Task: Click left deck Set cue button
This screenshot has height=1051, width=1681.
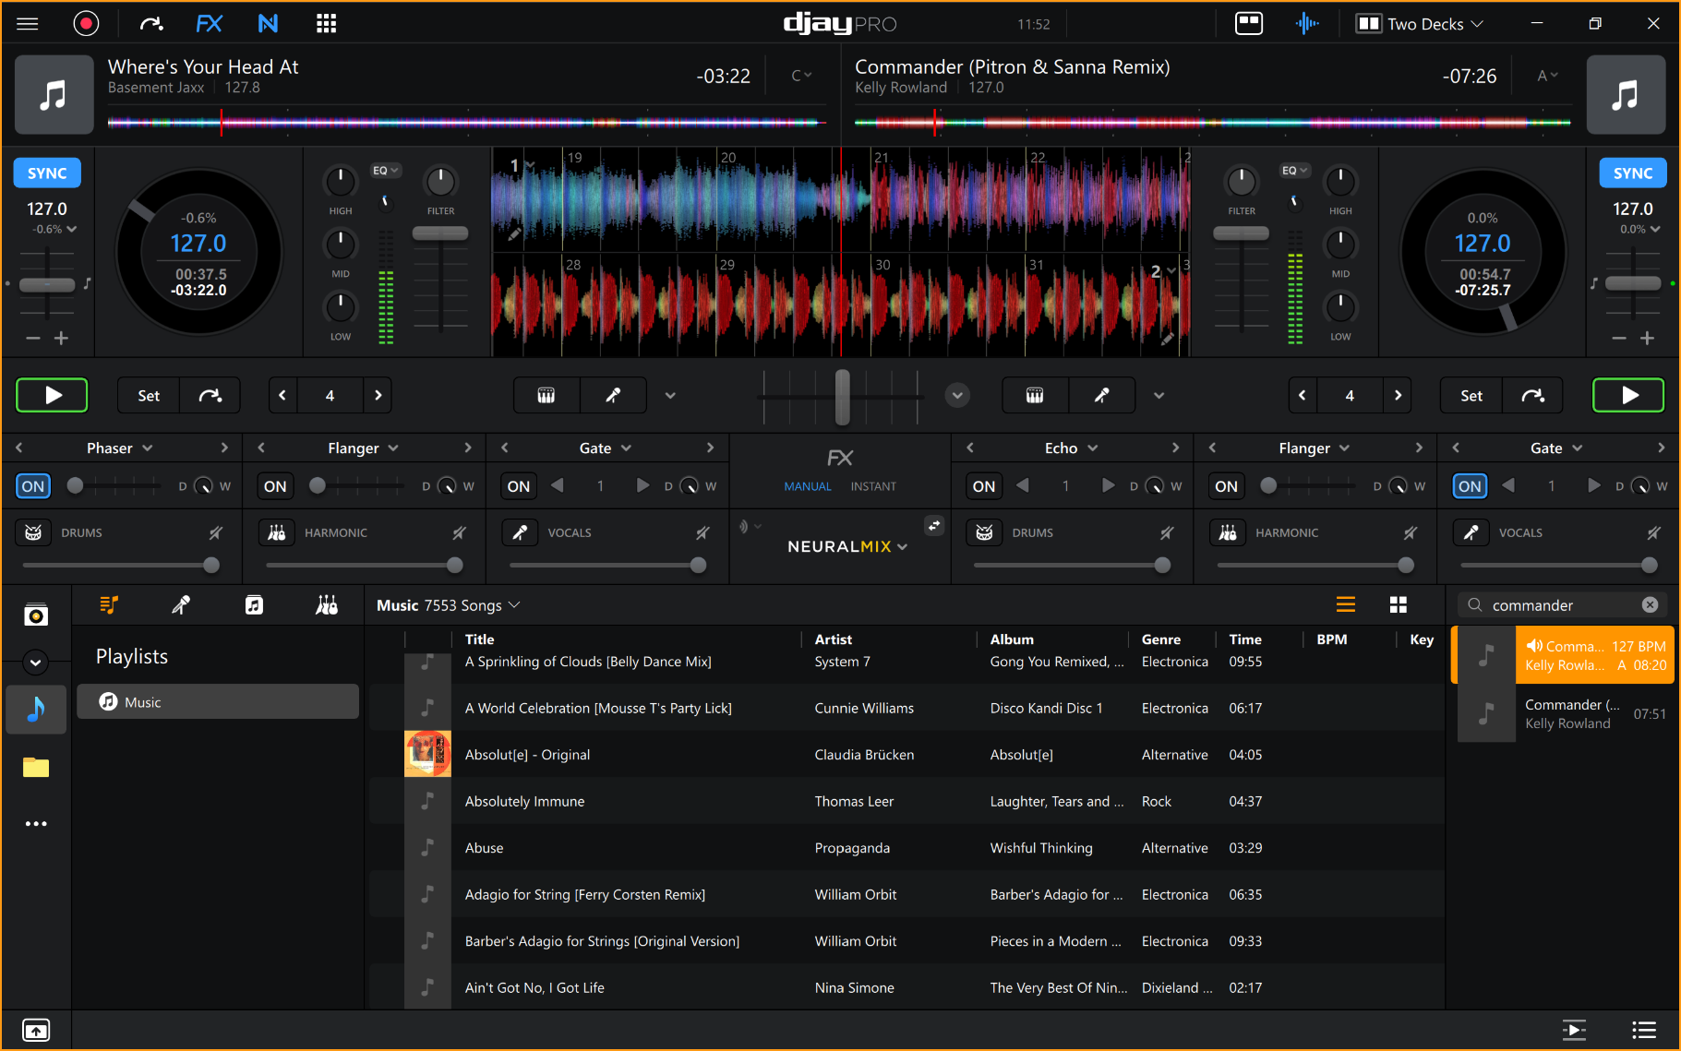Action: [149, 395]
